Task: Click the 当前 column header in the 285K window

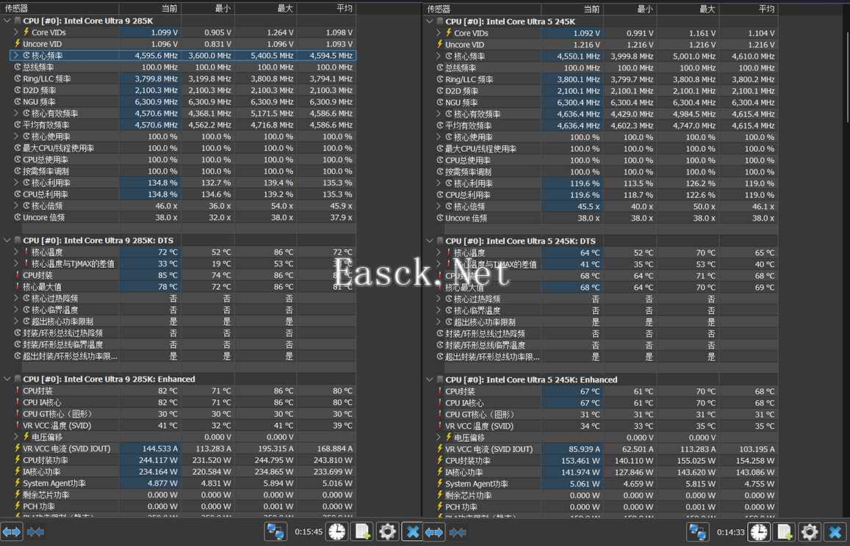Action: (150, 9)
